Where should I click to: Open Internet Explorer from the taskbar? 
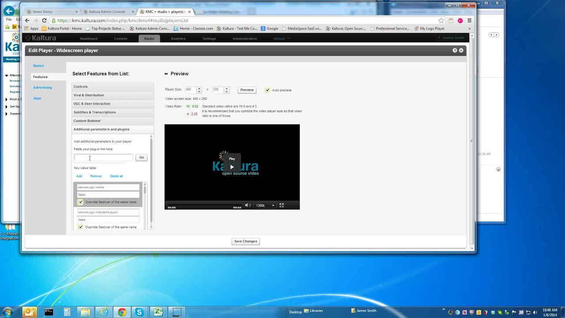(104, 312)
